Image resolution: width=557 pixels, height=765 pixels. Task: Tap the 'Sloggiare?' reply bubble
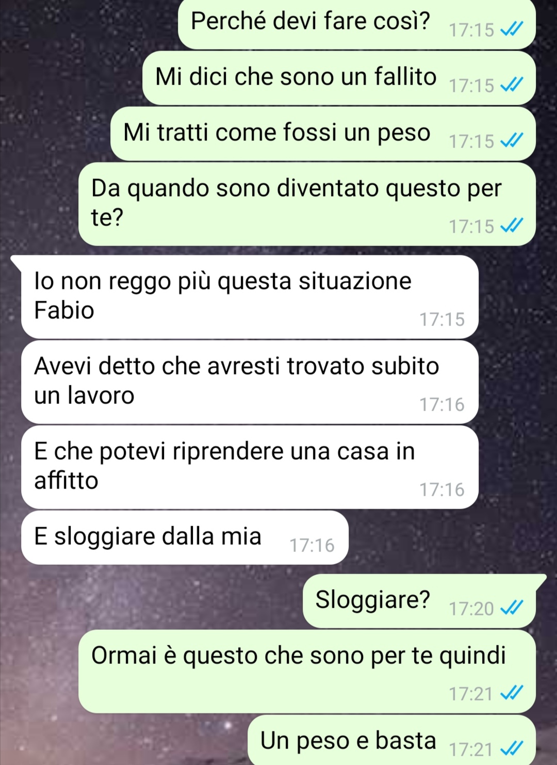pyautogui.click(x=419, y=601)
